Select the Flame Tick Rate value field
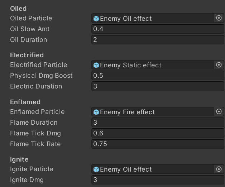225x187 pixels. 158,144
